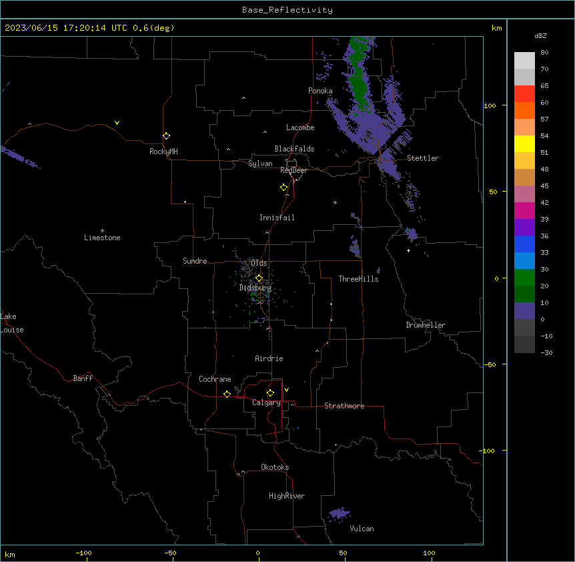Click the Banff label

83,378
